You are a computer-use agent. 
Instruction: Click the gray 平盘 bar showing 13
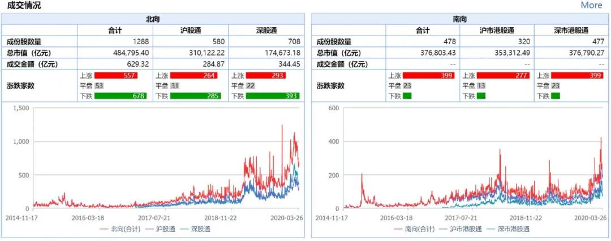coord(481,86)
